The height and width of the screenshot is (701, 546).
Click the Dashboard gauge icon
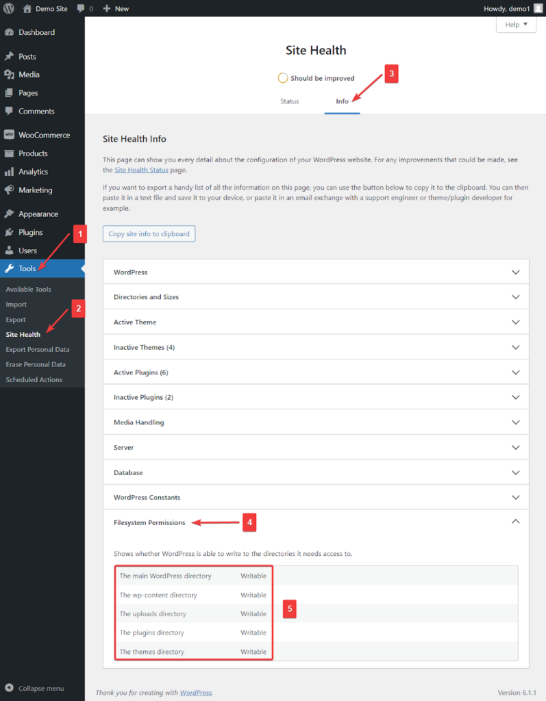9,32
